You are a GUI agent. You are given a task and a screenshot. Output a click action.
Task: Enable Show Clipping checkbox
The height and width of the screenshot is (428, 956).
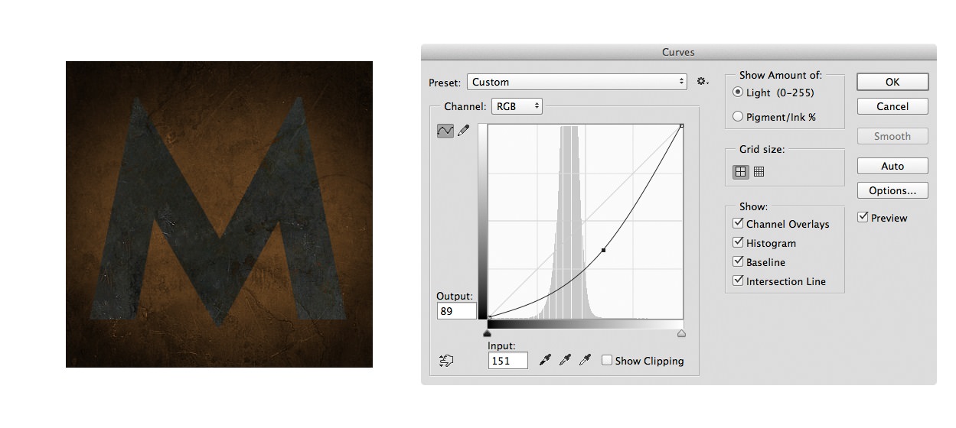tap(607, 361)
